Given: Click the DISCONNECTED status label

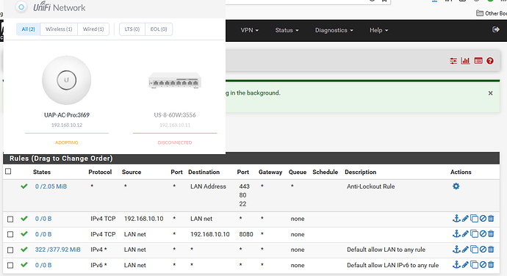Looking at the screenshot, I should pos(175,142).
